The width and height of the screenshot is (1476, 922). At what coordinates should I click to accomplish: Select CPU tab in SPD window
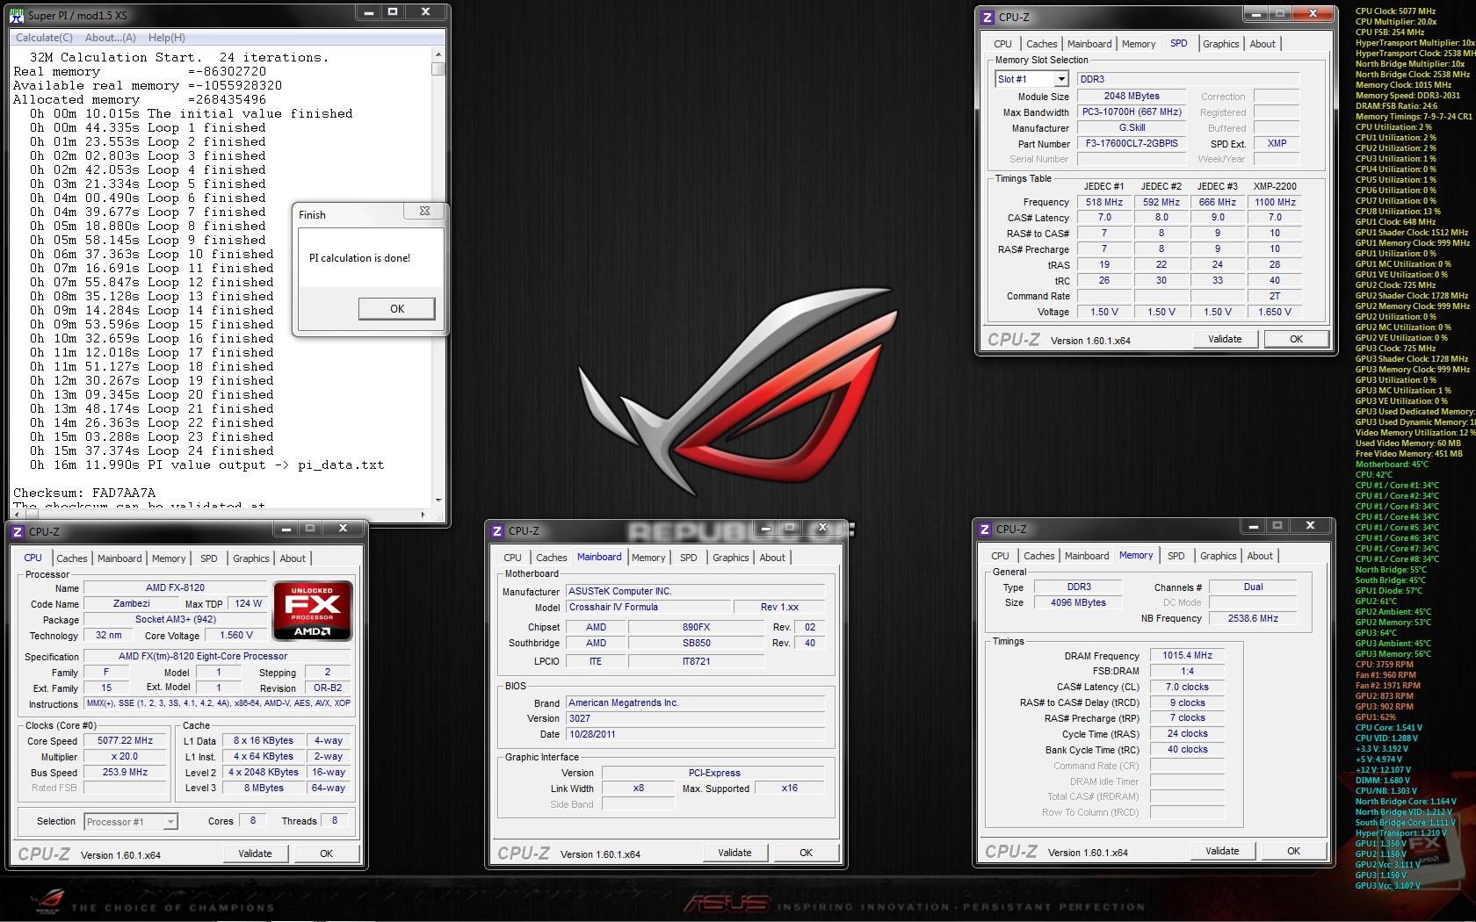1003,44
